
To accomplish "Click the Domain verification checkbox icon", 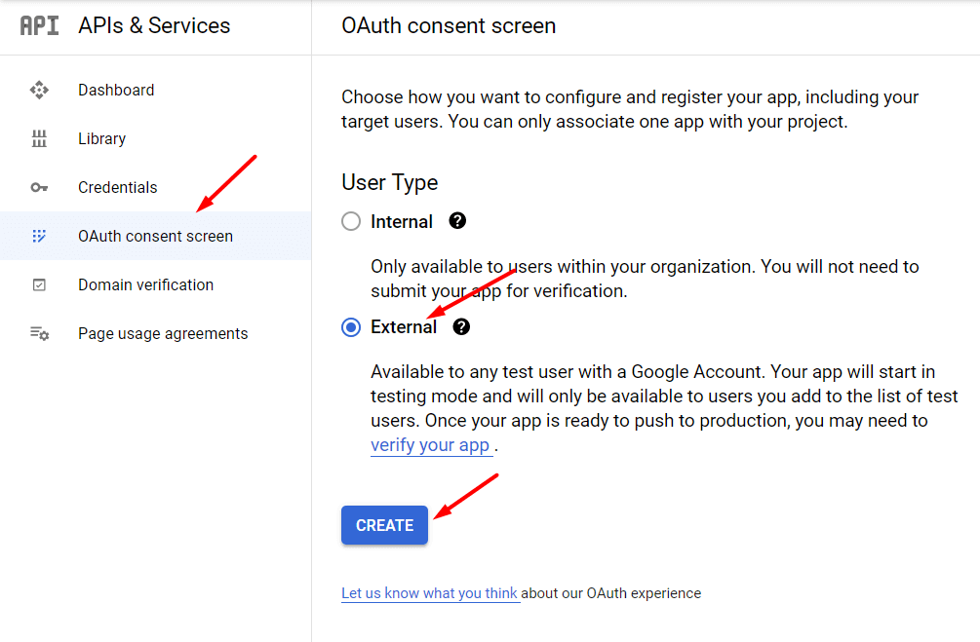I will pyautogui.click(x=39, y=284).
